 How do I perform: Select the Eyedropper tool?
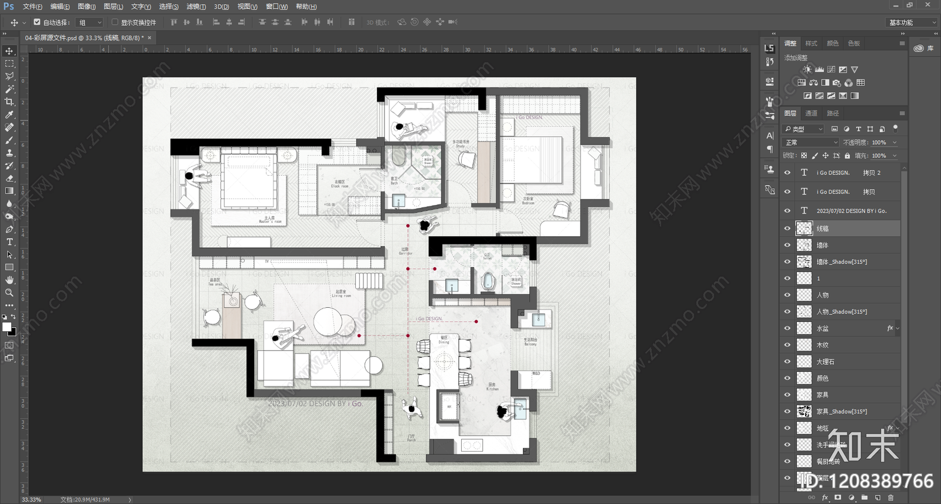[x=9, y=115]
